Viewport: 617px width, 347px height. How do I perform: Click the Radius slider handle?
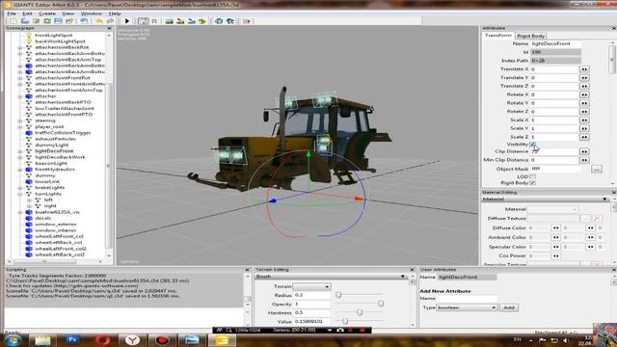click(x=338, y=295)
